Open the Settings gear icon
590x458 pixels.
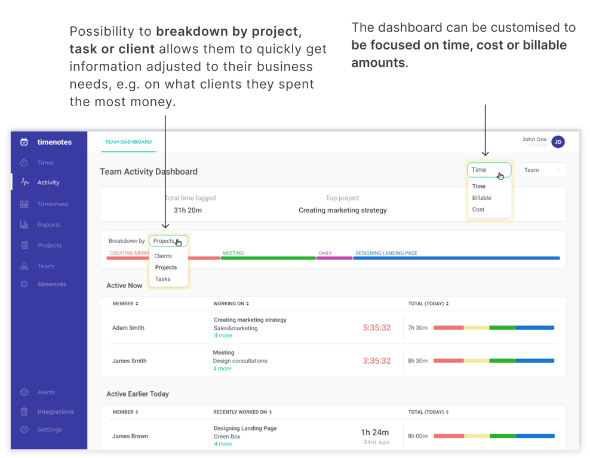click(x=24, y=429)
